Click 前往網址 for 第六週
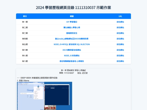 point(120,50)
